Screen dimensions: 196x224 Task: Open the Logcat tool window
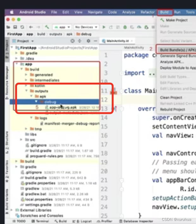[82, 221]
